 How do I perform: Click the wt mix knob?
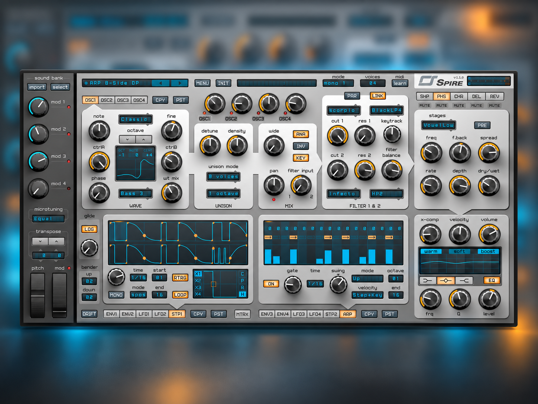pyautogui.click(x=171, y=193)
